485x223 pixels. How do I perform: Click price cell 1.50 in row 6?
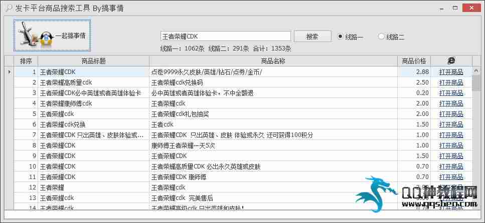pos(414,124)
